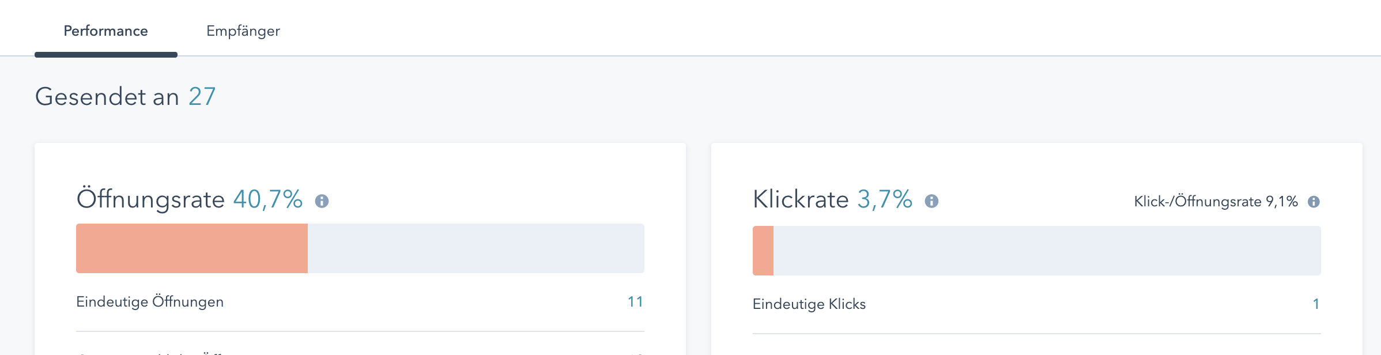Open the 1 unique clicks count

[x=1316, y=304]
